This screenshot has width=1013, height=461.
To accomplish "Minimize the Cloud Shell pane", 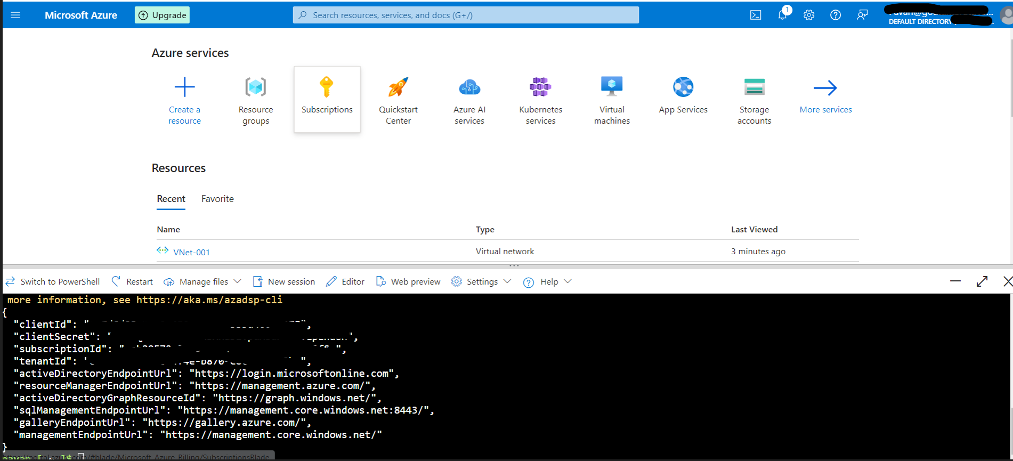I will [x=955, y=281].
